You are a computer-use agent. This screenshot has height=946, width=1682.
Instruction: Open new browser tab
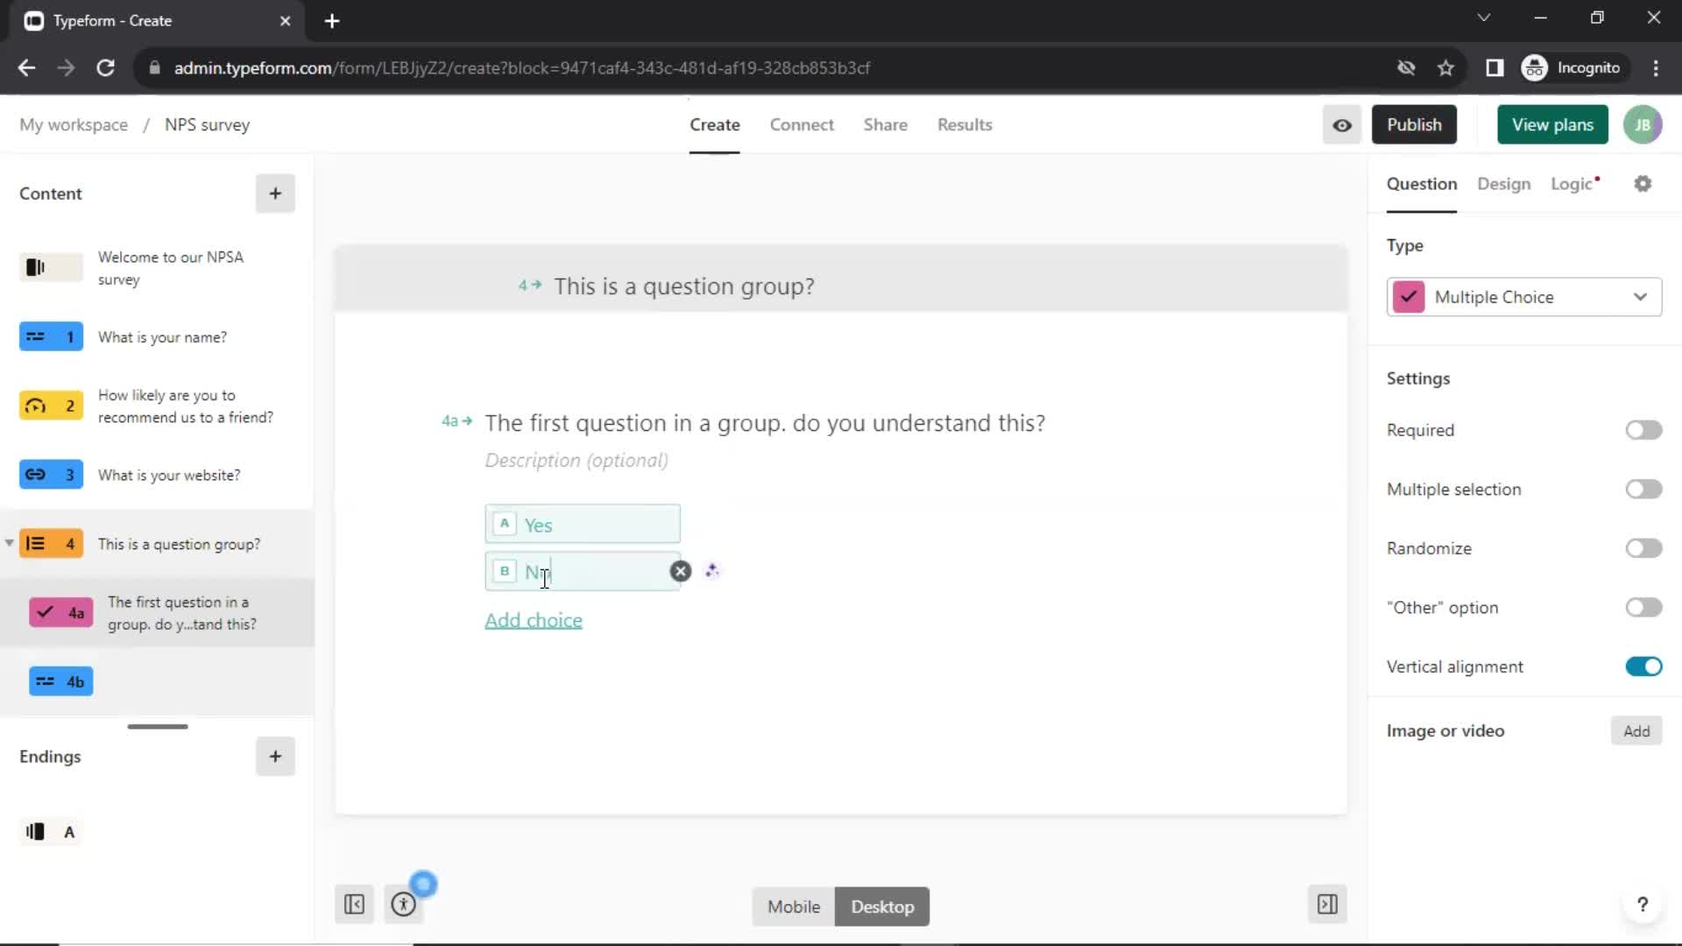pos(332,21)
